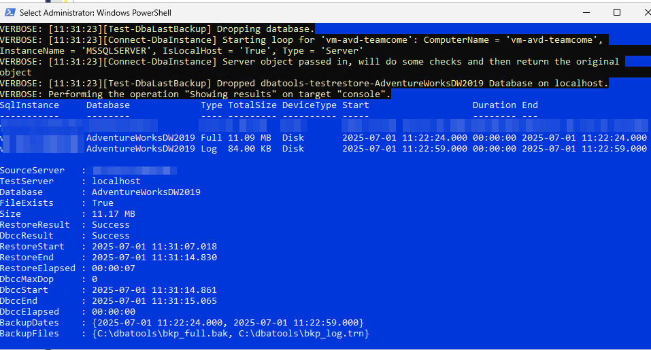Click the SqlInstance column header

(x=29, y=105)
